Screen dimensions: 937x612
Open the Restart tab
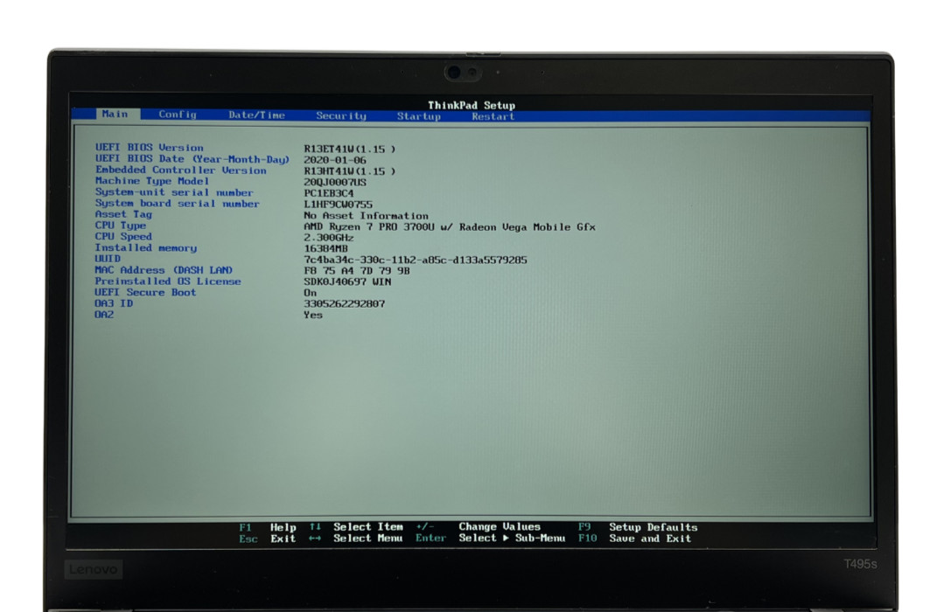click(x=493, y=116)
